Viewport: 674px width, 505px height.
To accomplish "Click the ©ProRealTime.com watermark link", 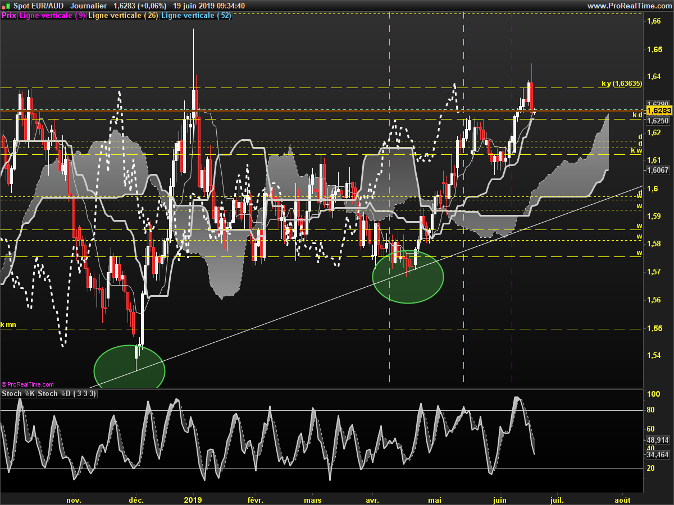I will (28, 384).
